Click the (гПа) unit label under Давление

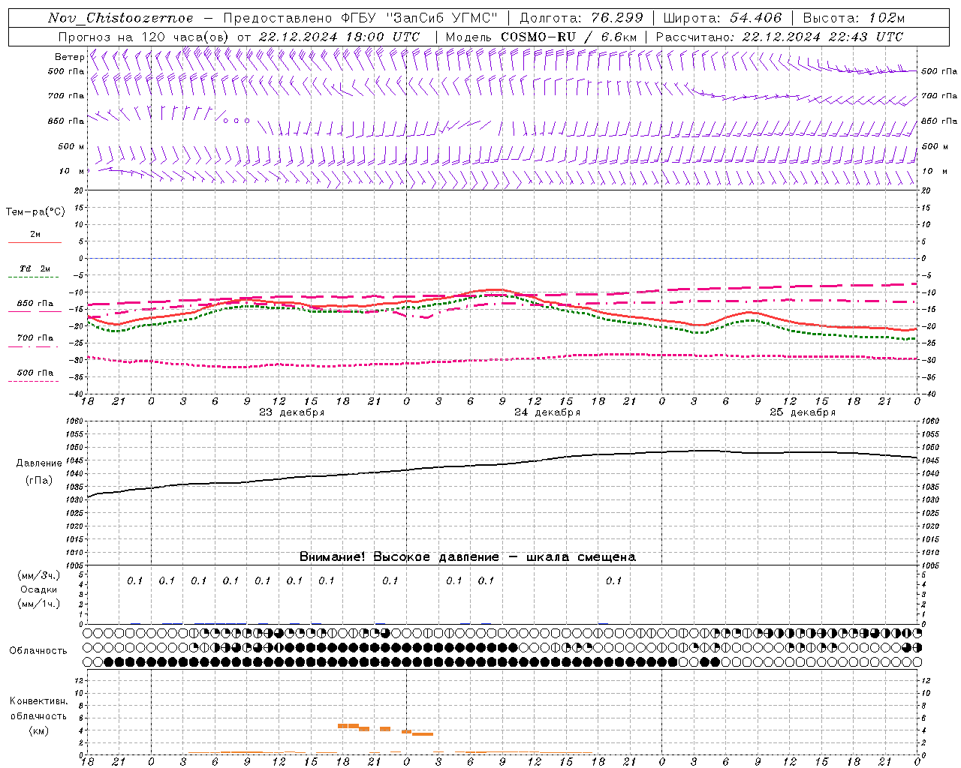point(39,481)
